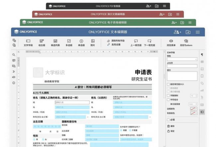Click the placeholder (占位符) input box
Image resolution: width=216 pixels, height=147 pixels.
click(x=182, y=66)
